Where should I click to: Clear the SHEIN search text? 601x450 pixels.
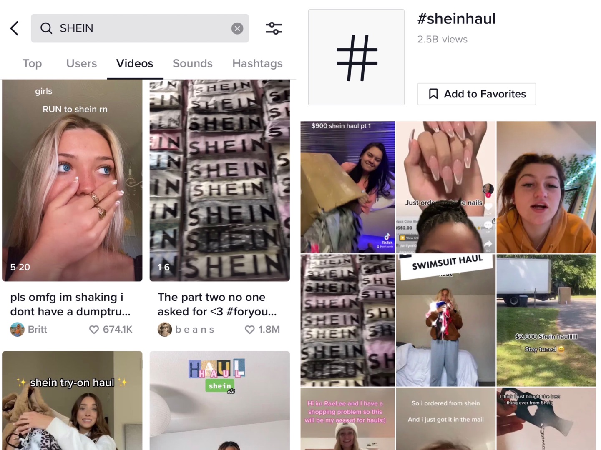237,28
